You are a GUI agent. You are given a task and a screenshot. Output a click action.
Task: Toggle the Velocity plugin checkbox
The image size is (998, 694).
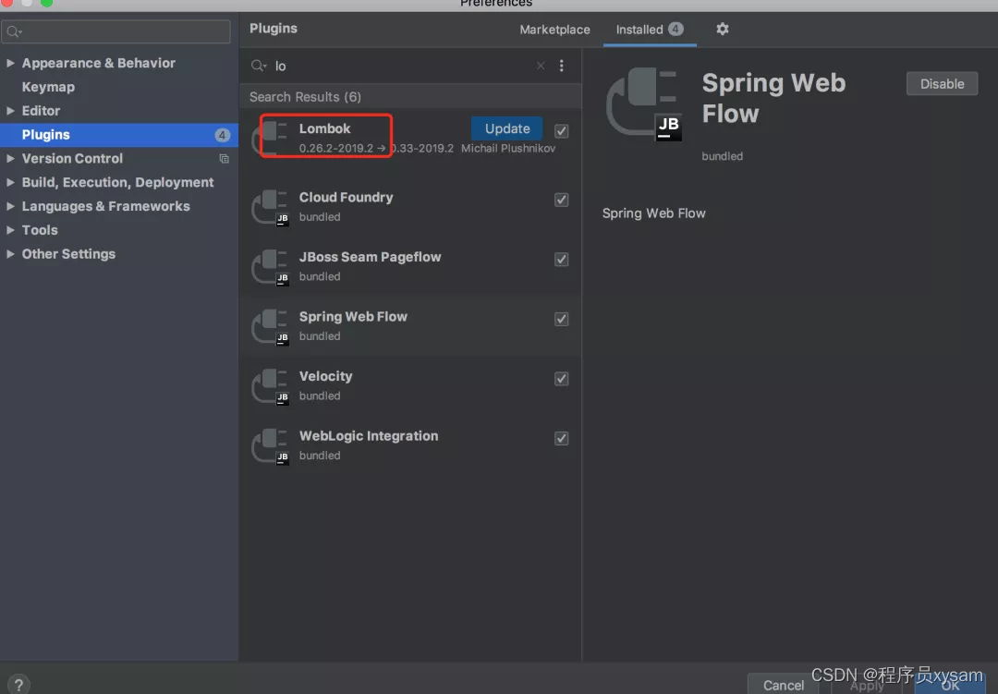(562, 379)
